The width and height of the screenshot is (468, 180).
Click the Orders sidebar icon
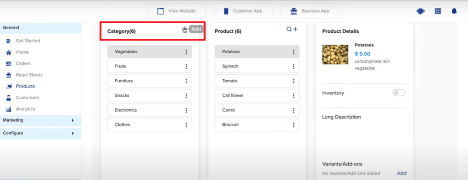coord(9,64)
